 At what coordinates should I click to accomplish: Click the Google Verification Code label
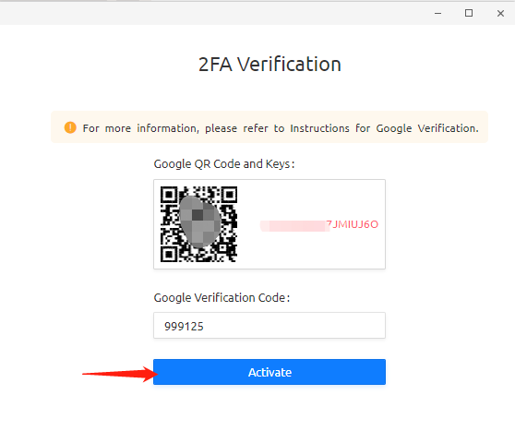(x=222, y=297)
